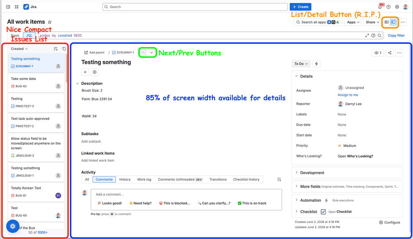
Task: Go to next issue with down arrow
Action: pyautogui.click(x=151, y=53)
